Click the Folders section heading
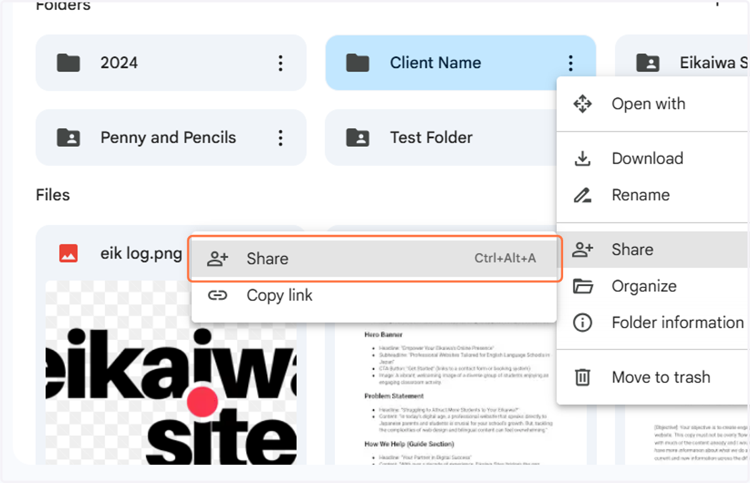Viewport: 750px width, 483px height. [x=63, y=6]
